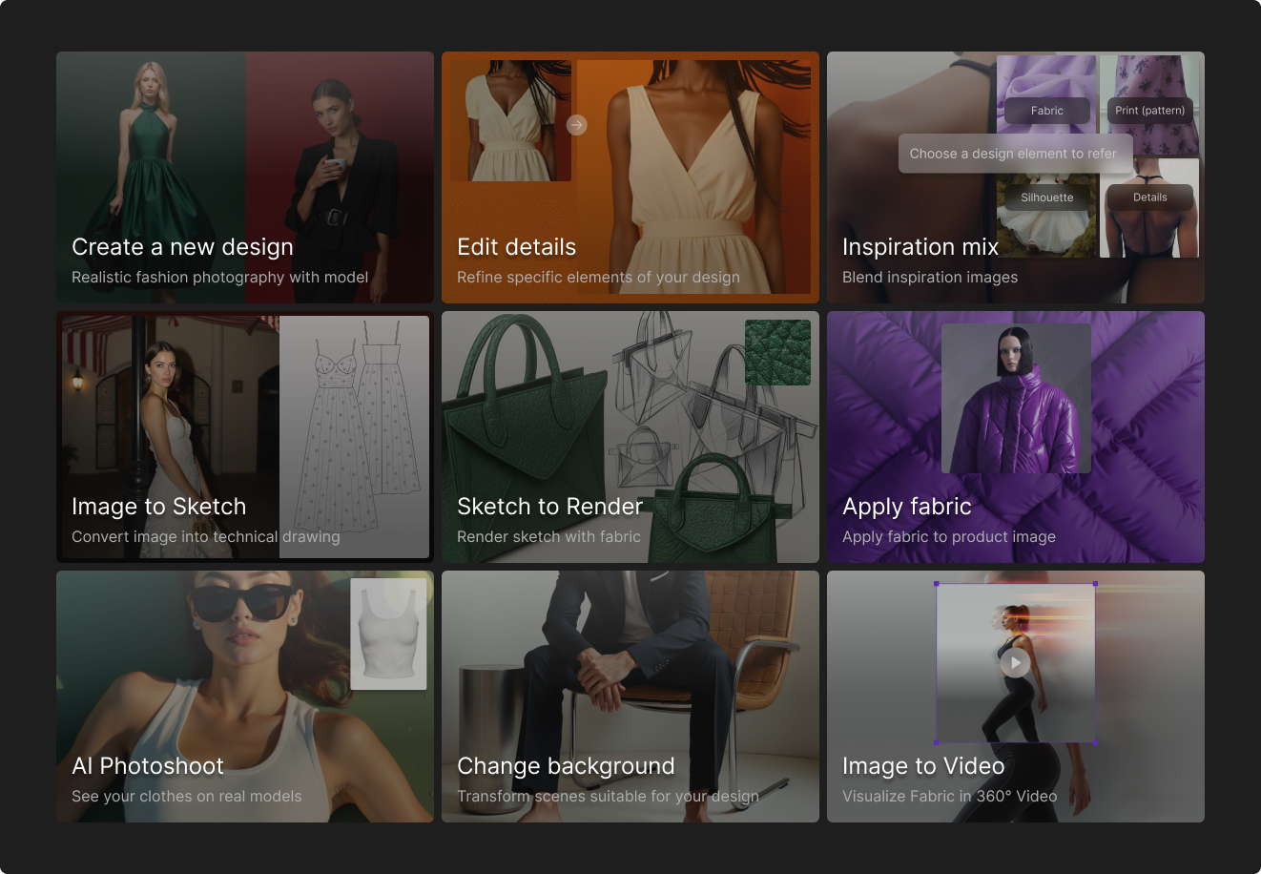This screenshot has height=874, width=1261.
Task: Click the small cream dress thumbnail
Action: pyautogui.click(x=510, y=121)
